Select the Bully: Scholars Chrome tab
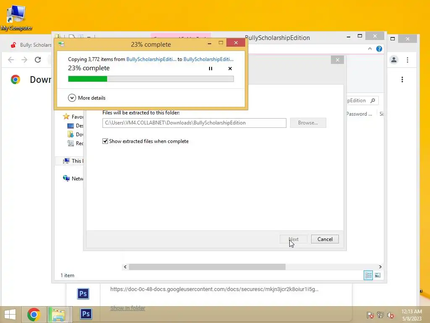 [x=31, y=45]
